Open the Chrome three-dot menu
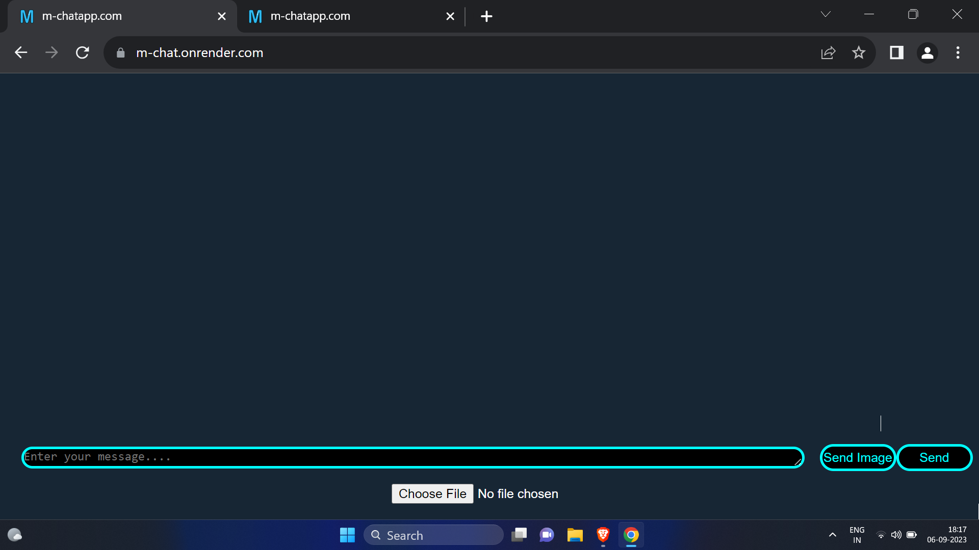The image size is (979, 550). (958, 52)
